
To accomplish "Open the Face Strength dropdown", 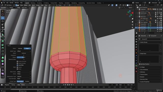I will click(24, 79).
